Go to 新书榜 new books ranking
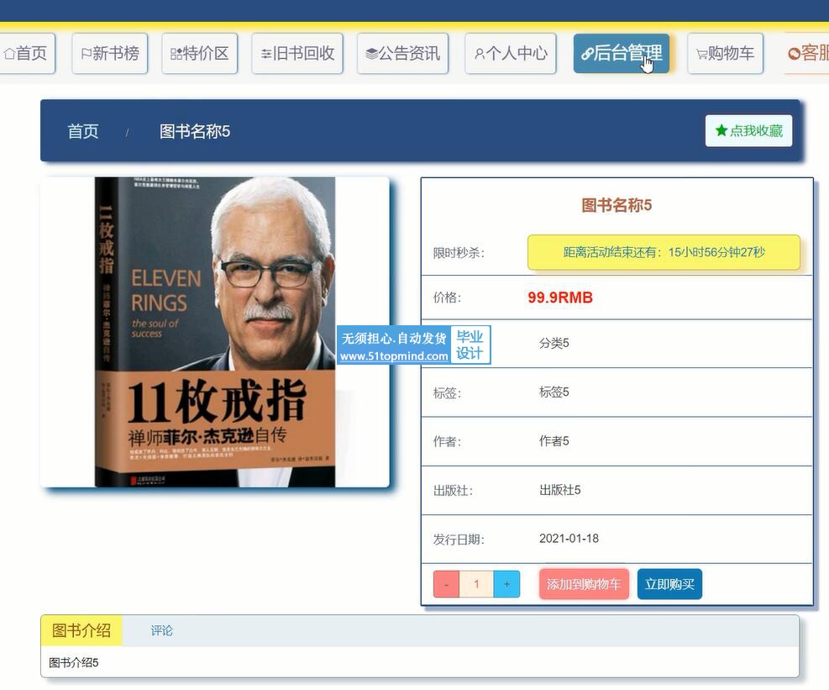Viewport: 829px width, 690px height. tap(109, 53)
